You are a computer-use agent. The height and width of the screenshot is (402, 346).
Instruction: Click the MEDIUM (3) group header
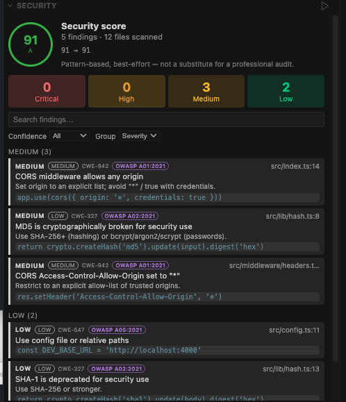(x=30, y=152)
